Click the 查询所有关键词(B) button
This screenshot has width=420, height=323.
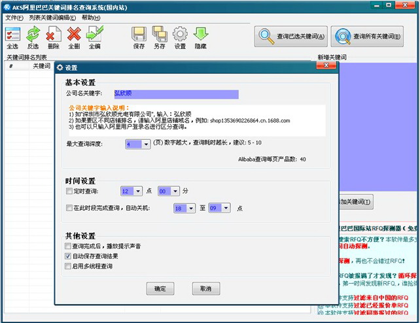[367, 37]
